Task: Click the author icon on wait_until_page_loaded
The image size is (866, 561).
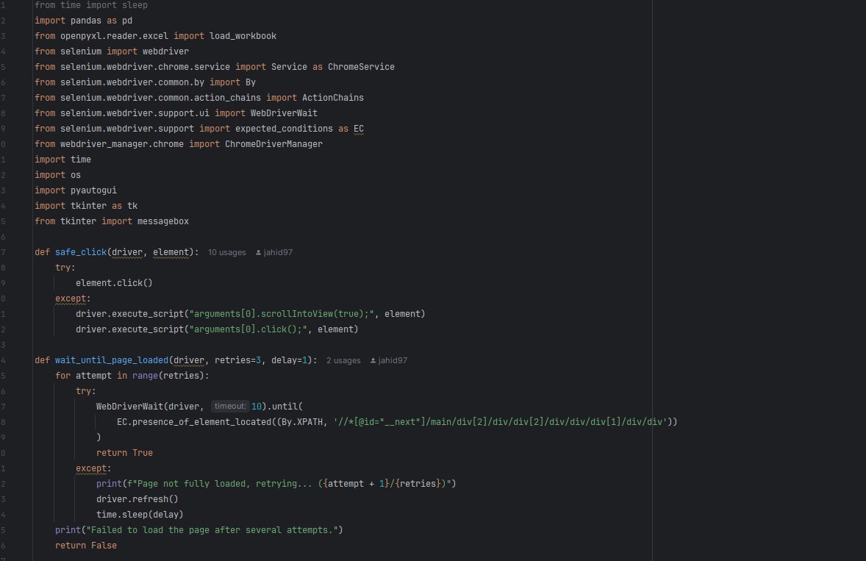Action: tap(373, 360)
